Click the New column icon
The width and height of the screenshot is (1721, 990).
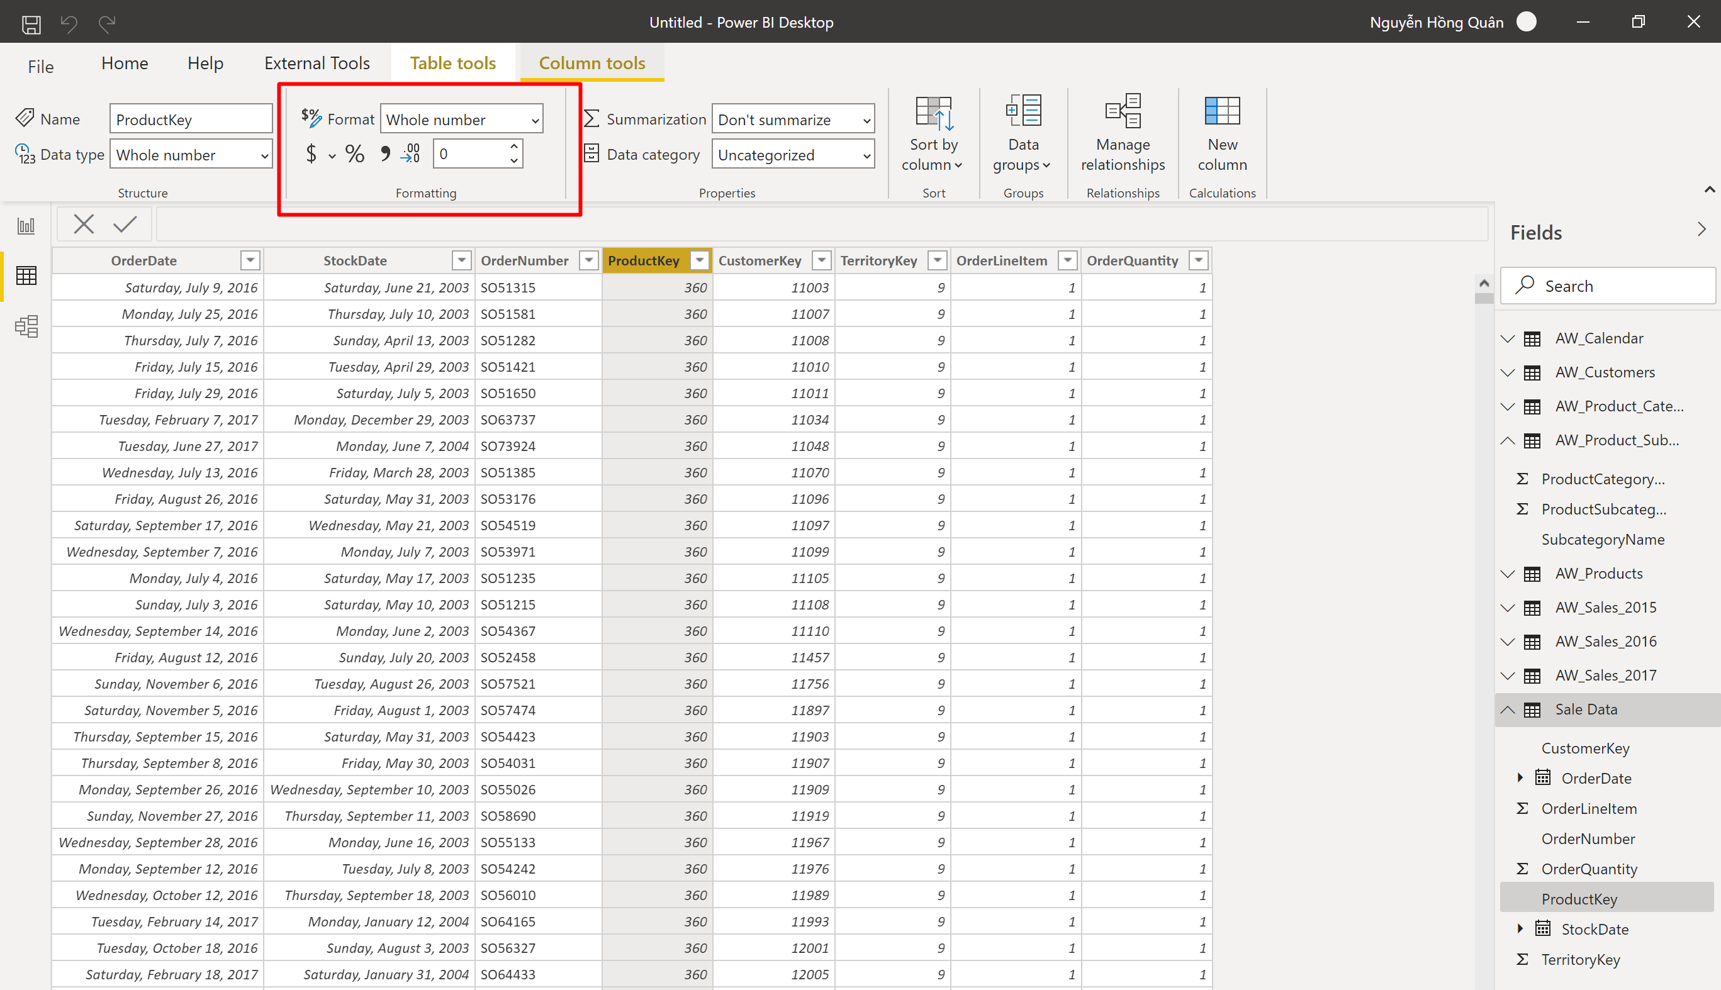pos(1222,111)
